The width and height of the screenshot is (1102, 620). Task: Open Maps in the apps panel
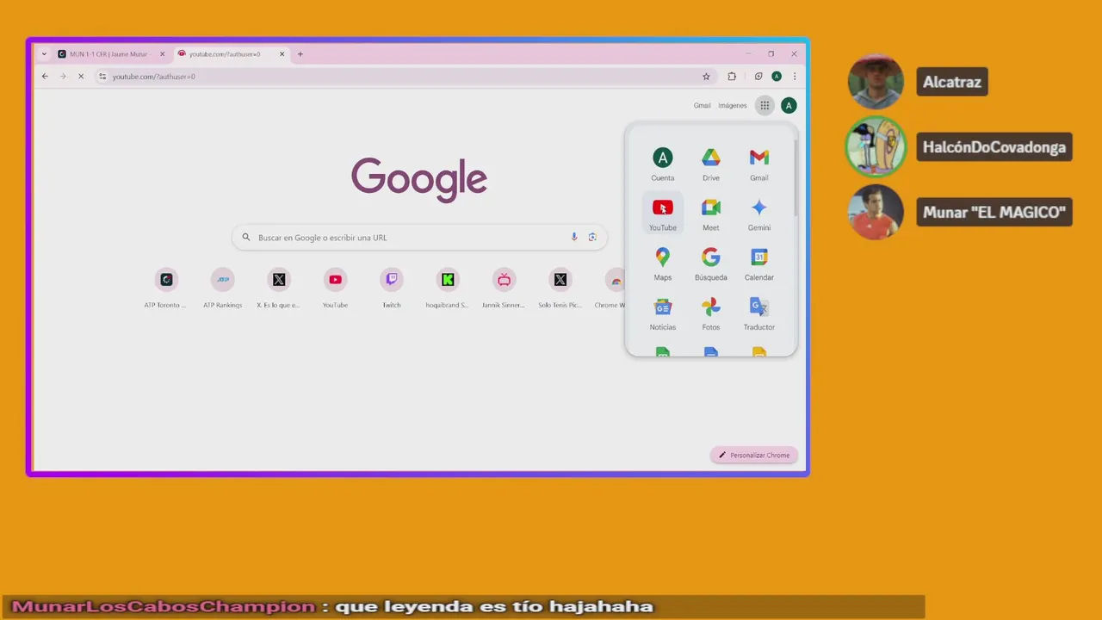coord(662,263)
